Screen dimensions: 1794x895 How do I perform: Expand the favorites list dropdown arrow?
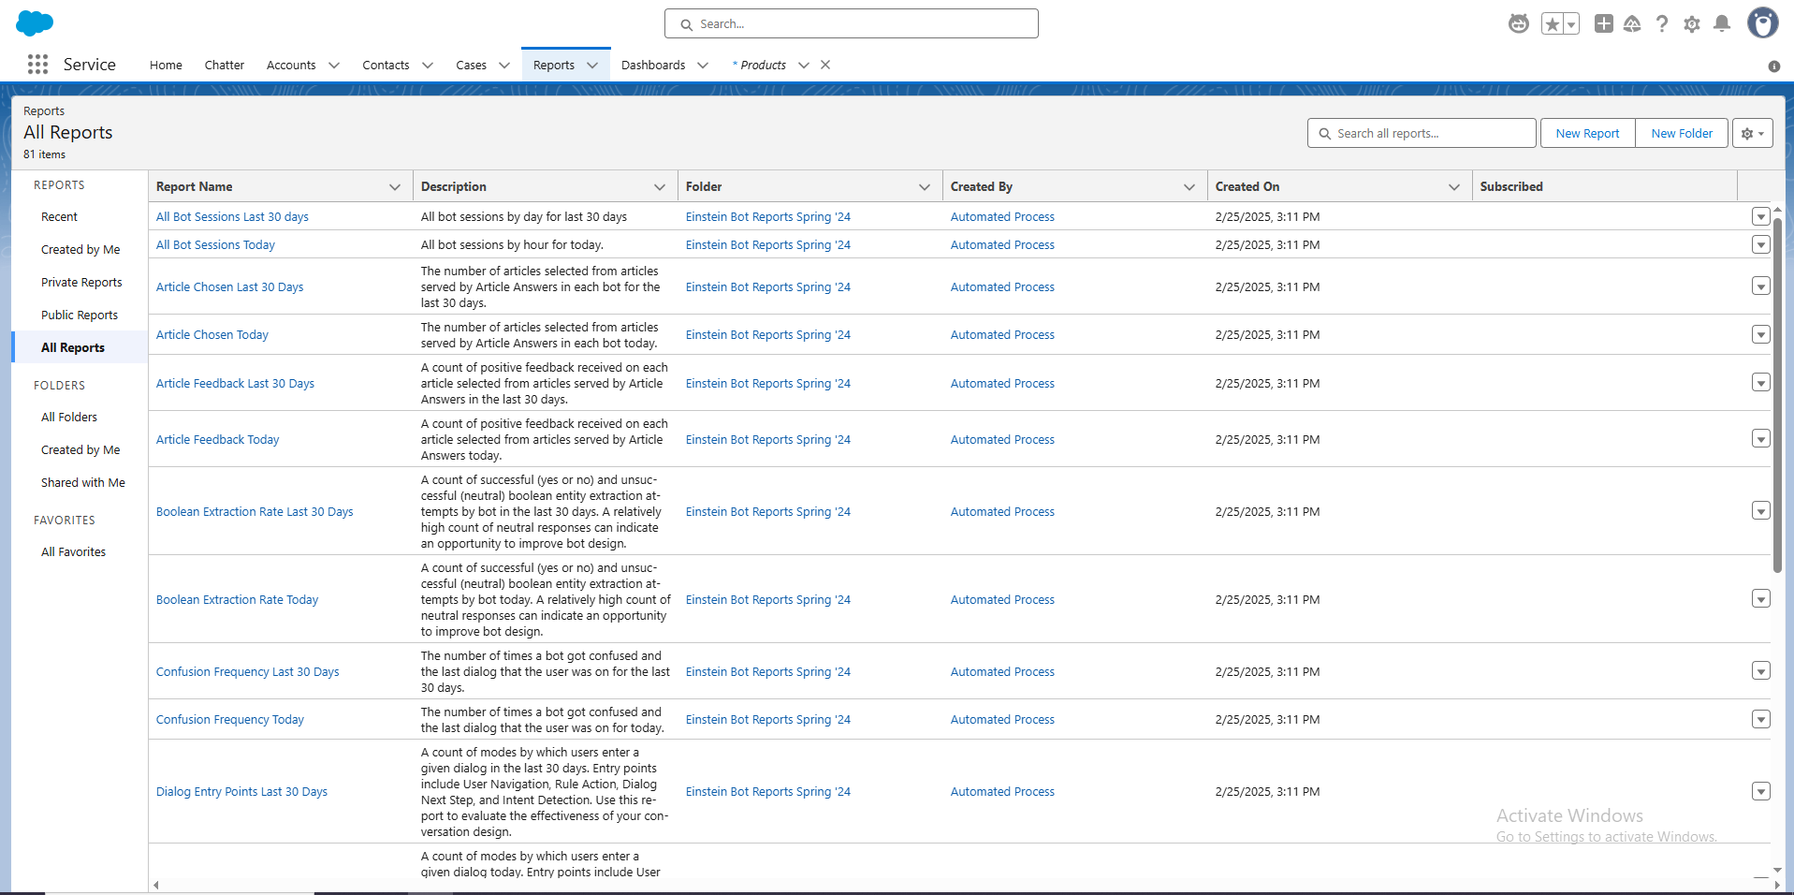(x=1571, y=24)
